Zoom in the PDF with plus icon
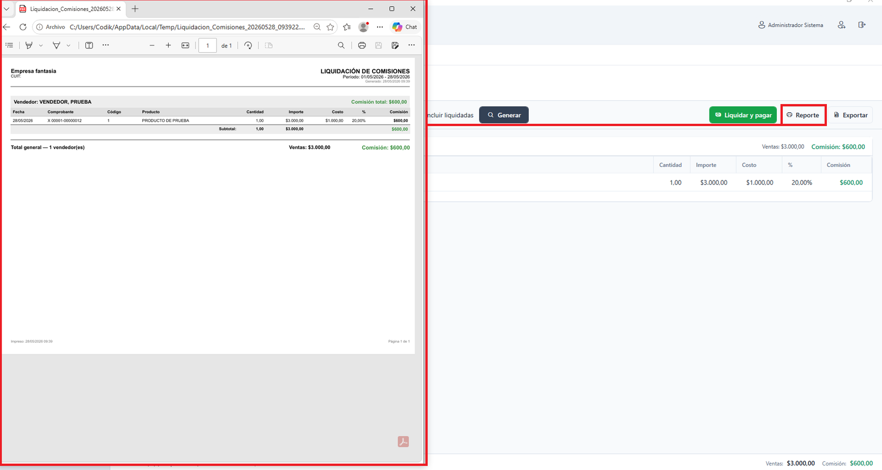 click(x=168, y=45)
